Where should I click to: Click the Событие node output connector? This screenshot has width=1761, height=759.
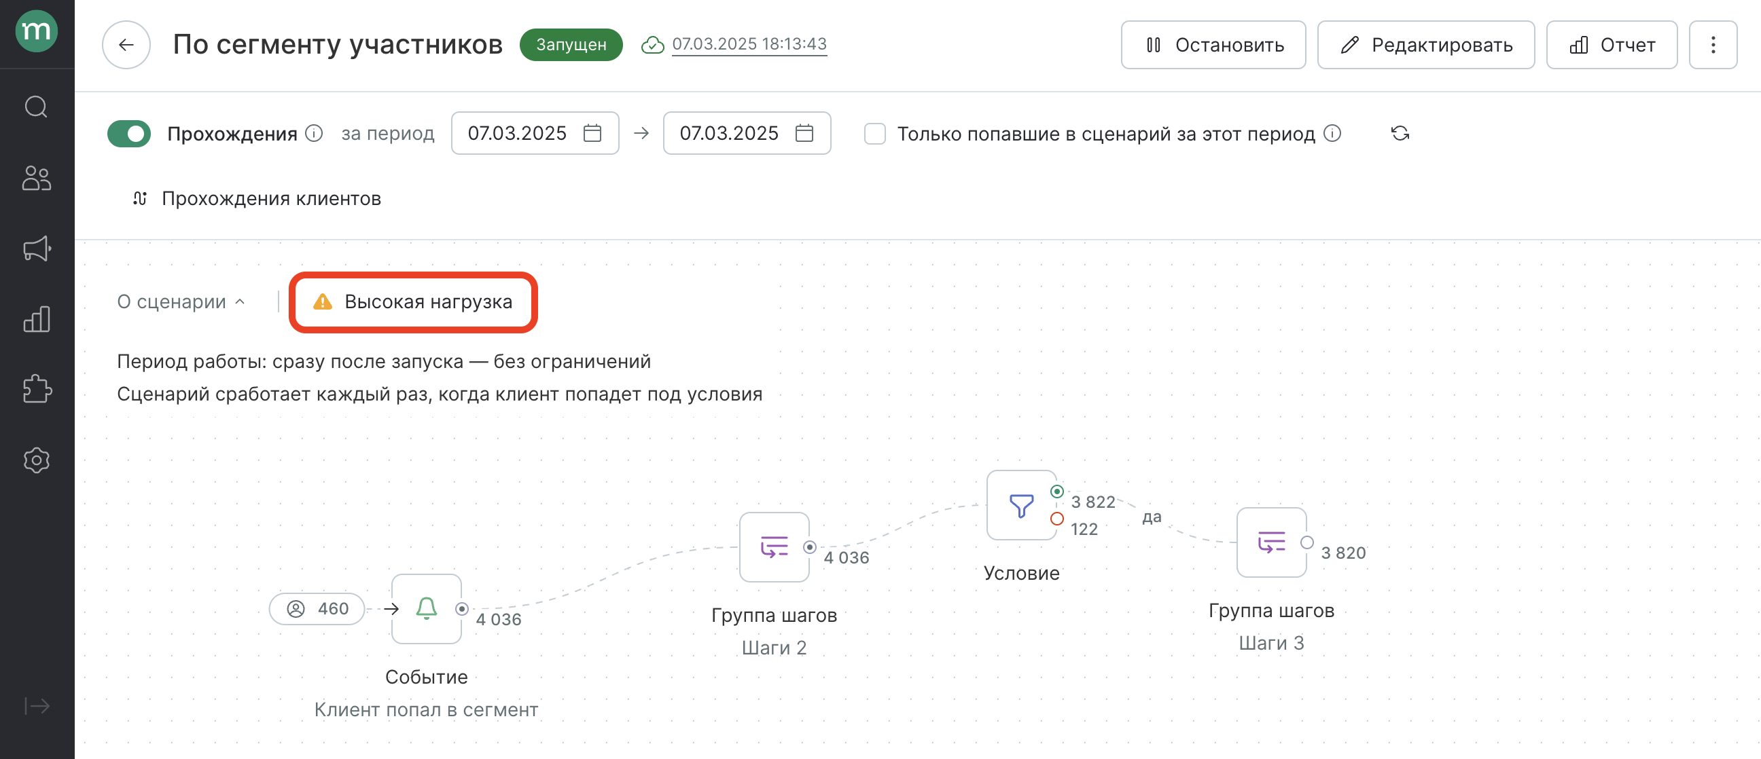[462, 609]
